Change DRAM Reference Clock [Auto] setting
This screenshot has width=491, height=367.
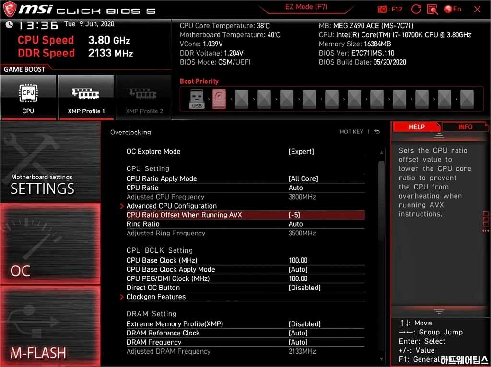pos(298,333)
